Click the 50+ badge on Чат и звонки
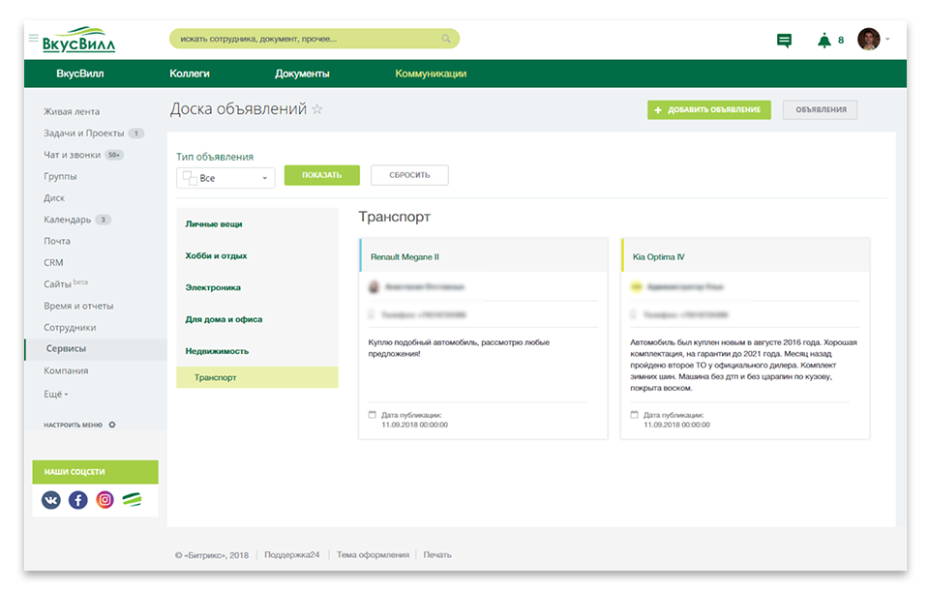Viewport: 929px width, 590px height. (114, 155)
